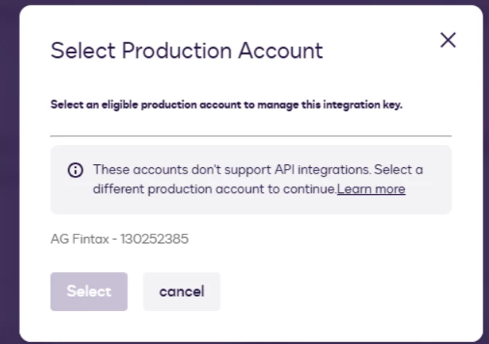The height and width of the screenshot is (344, 489).
Task: Close the Select Production Account dialog
Action: coord(448,40)
